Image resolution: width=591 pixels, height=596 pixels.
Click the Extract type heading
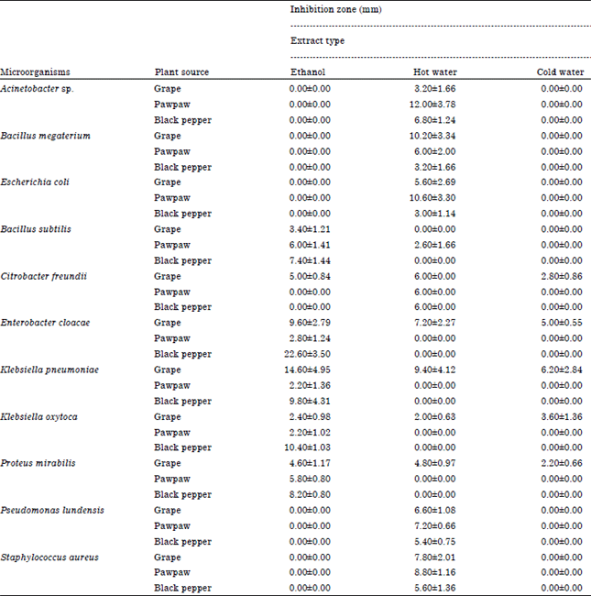[x=318, y=41]
